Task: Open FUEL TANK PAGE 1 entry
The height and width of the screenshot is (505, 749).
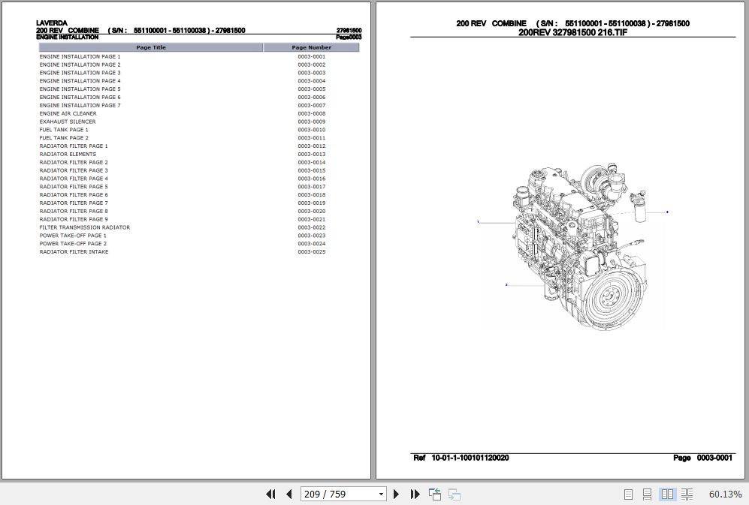Action: pos(64,129)
